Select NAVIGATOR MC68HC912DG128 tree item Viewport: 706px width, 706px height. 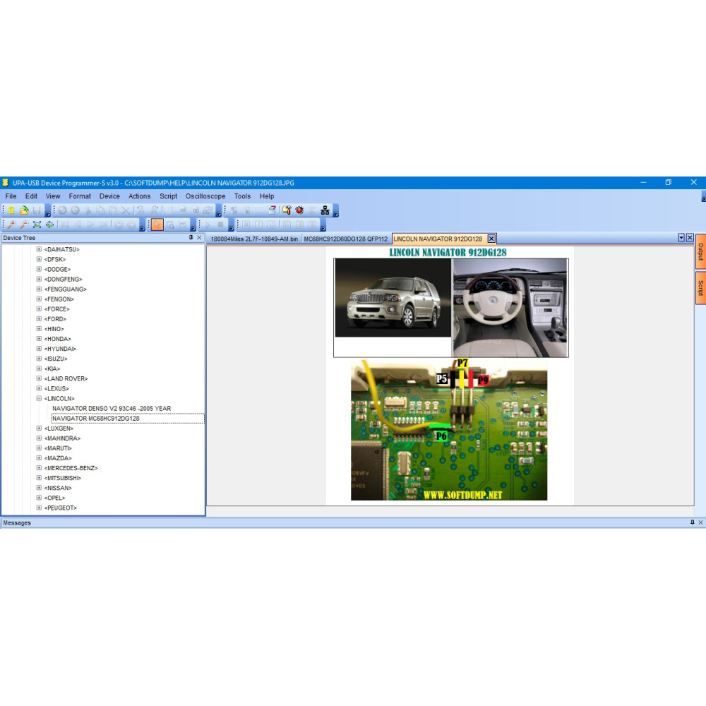96,418
